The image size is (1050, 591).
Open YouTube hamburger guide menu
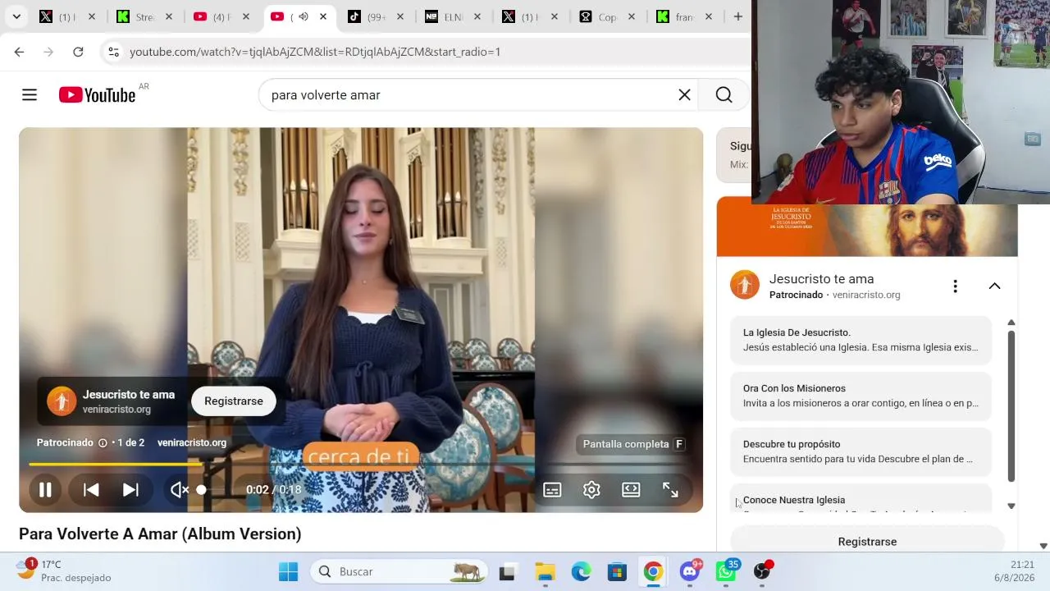(30, 95)
